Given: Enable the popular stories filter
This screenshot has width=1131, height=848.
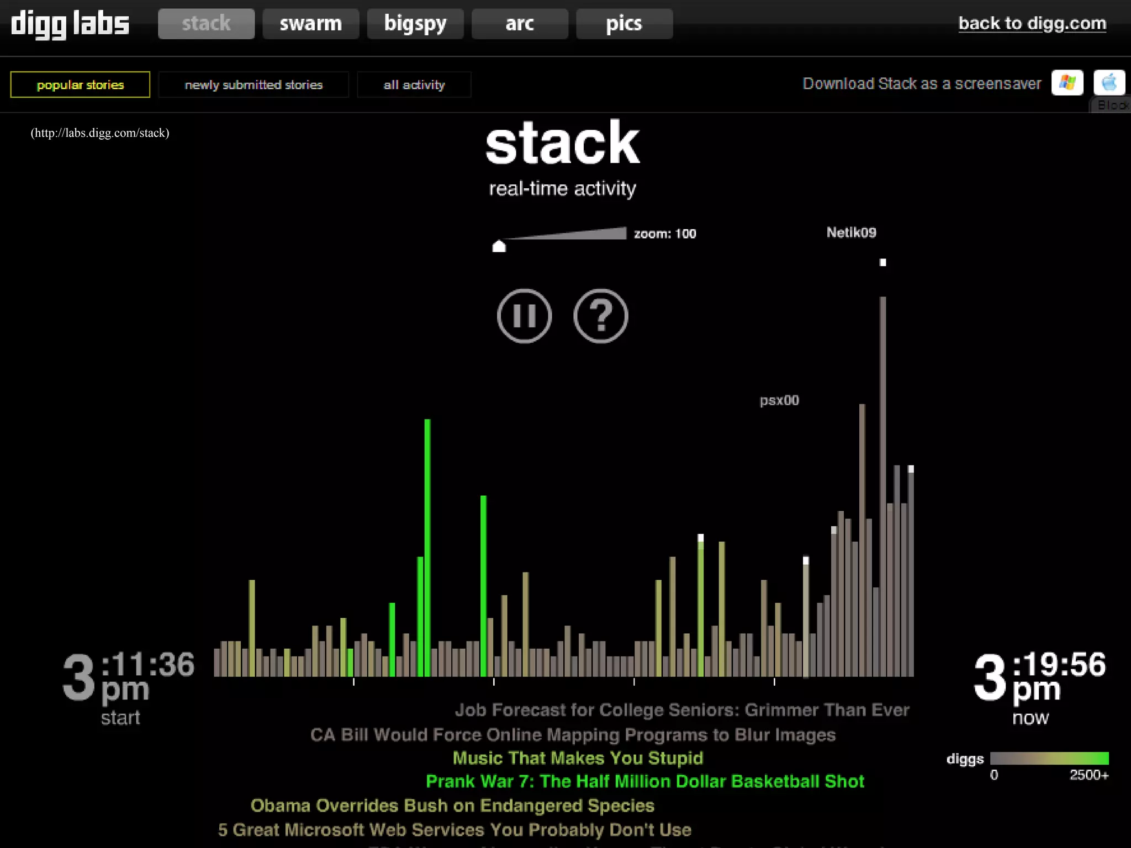Looking at the screenshot, I should (80, 84).
